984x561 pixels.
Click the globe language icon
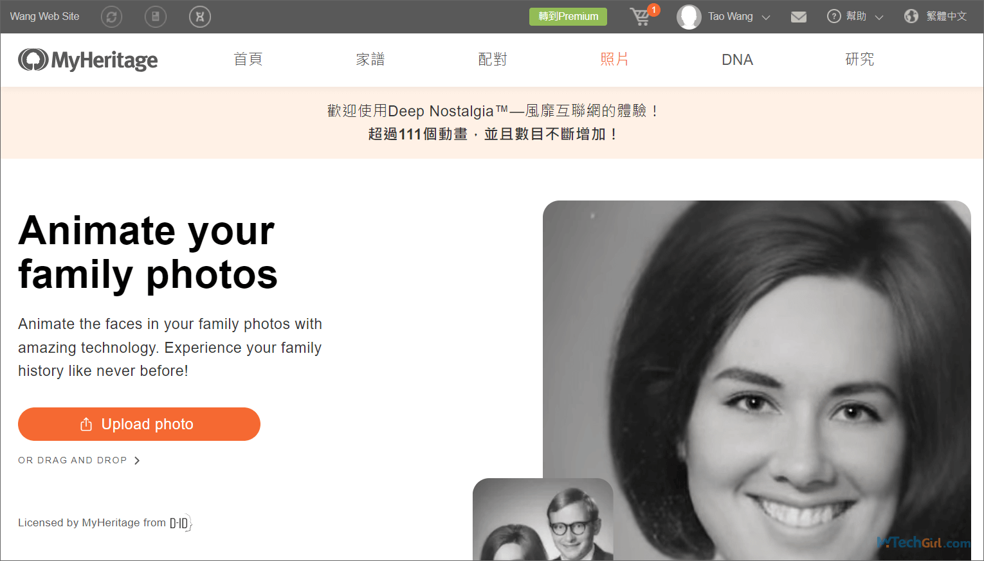[x=911, y=17]
